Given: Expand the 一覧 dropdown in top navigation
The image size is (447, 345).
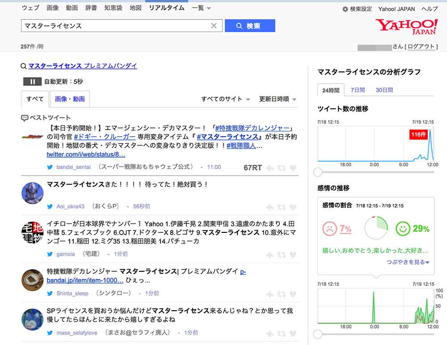Looking at the screenshot, I should coord(201,8).
